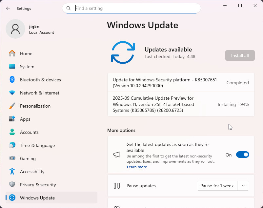Open the Learn more link
Viewport: 263px width, 208px height.
point(137,167)
